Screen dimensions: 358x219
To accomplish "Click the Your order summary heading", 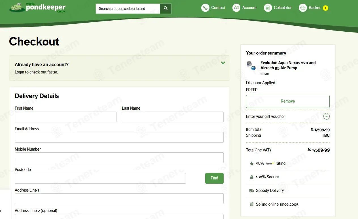I will tap(266, 53).
